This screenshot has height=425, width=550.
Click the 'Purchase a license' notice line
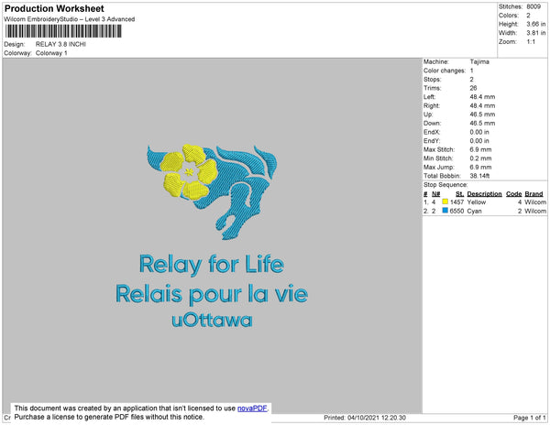[x=109, y=417]
